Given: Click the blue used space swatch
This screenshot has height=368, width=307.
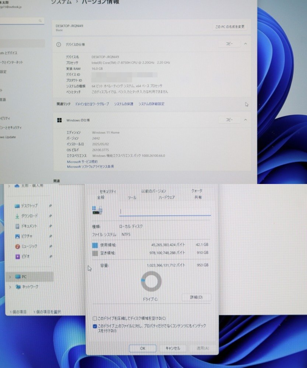Looking at the screenshot, I should click(95, 245).
